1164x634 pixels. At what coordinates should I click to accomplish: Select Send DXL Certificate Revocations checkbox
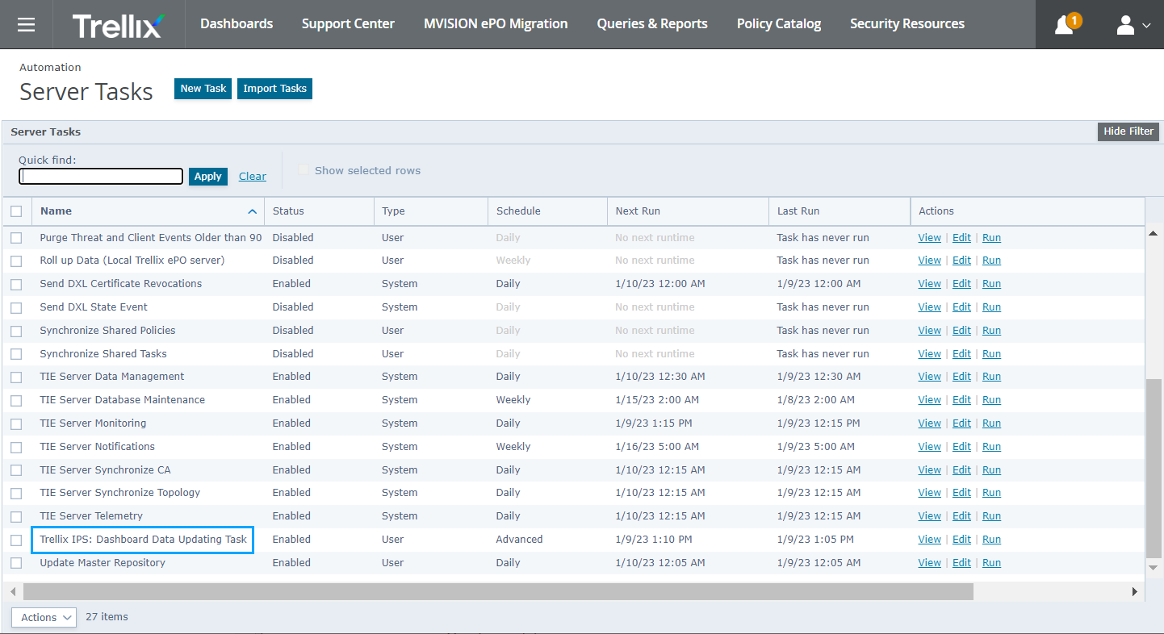coord(16,284)
